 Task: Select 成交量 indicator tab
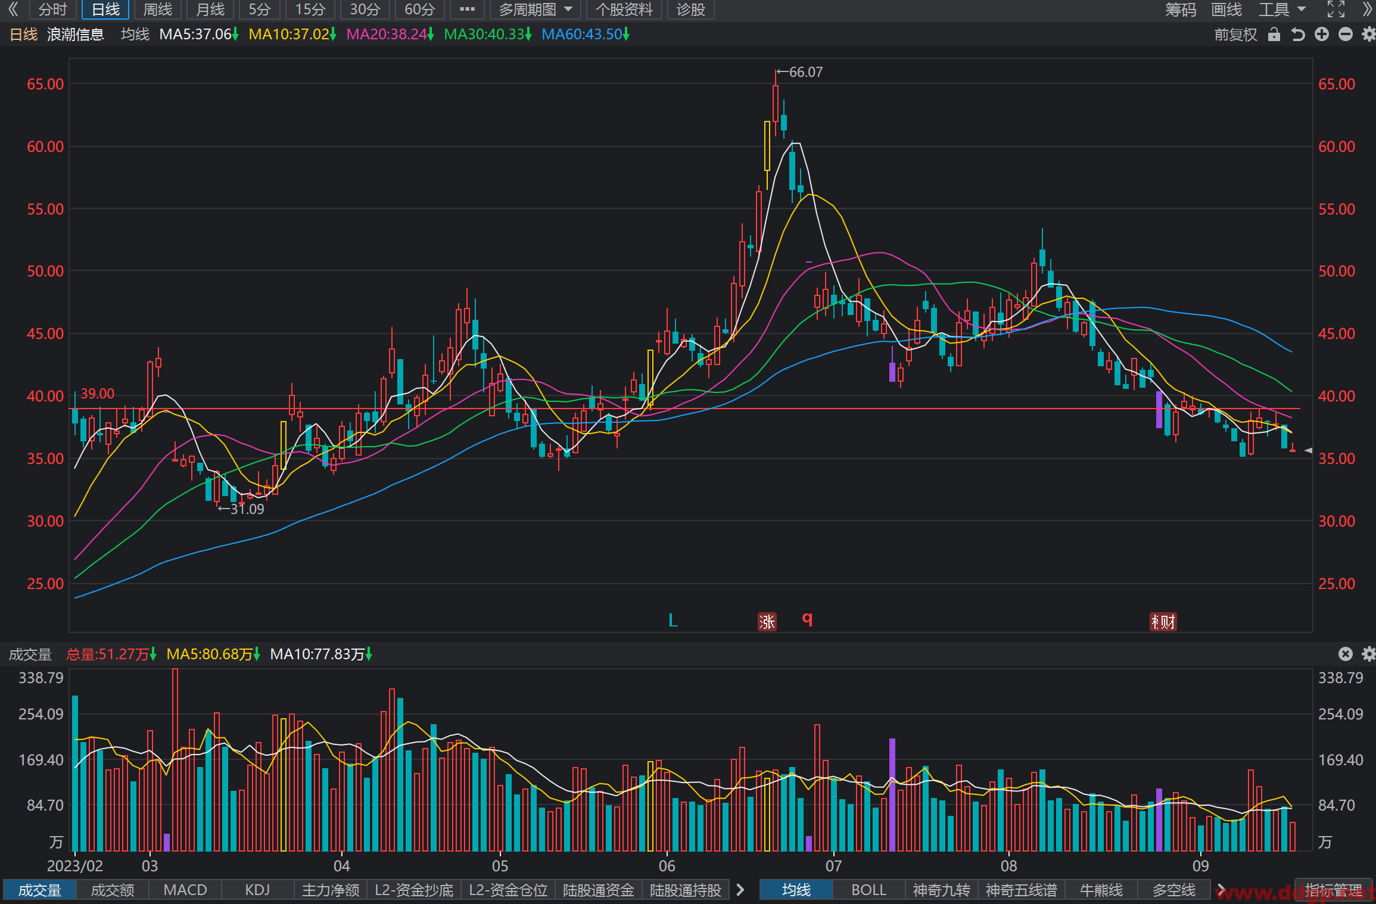coord(40,890)
